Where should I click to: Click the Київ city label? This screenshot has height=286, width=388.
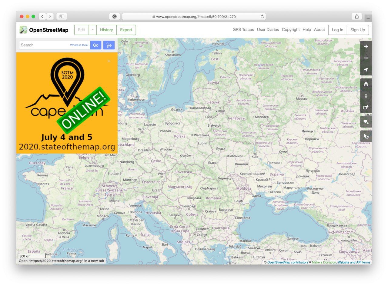[x=255, y=157]
